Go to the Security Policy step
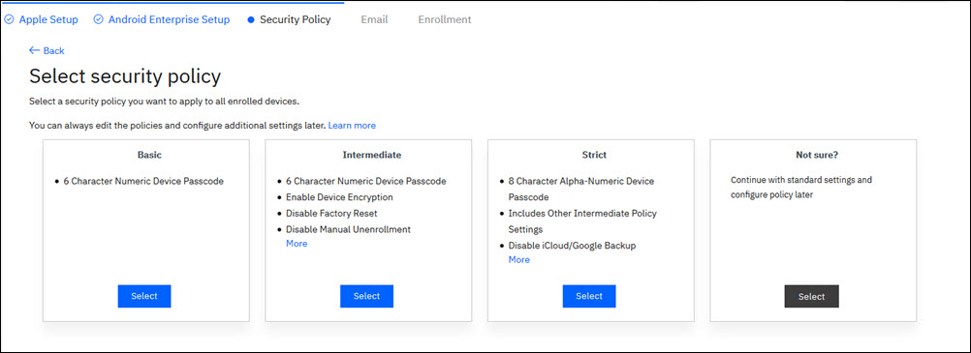 point(296,19)
